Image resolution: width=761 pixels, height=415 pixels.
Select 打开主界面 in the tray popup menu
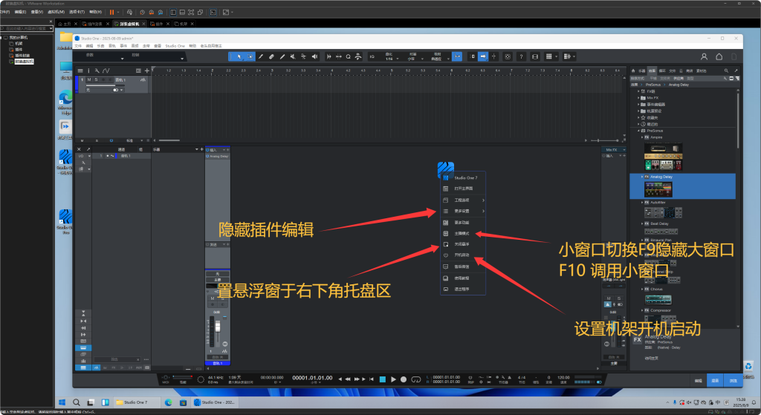coord(463,189)
